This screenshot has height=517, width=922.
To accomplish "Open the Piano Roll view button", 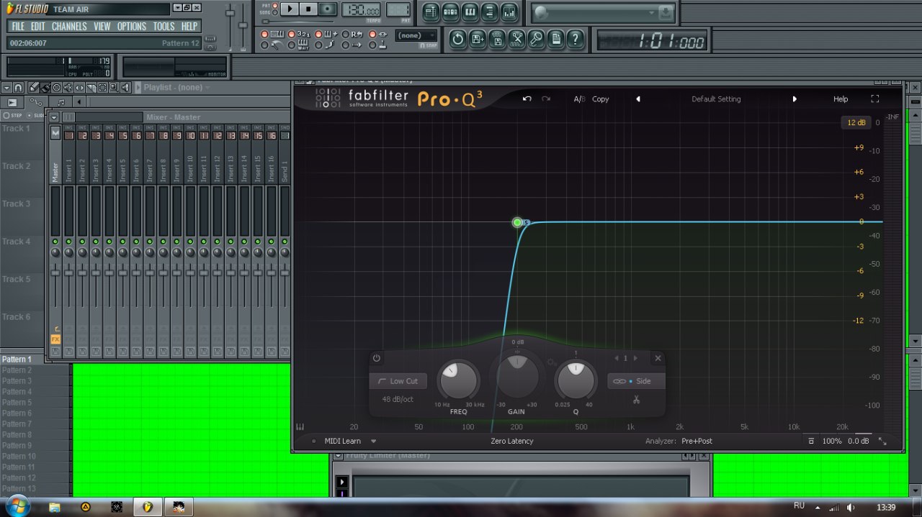I will tap(470, 12).
